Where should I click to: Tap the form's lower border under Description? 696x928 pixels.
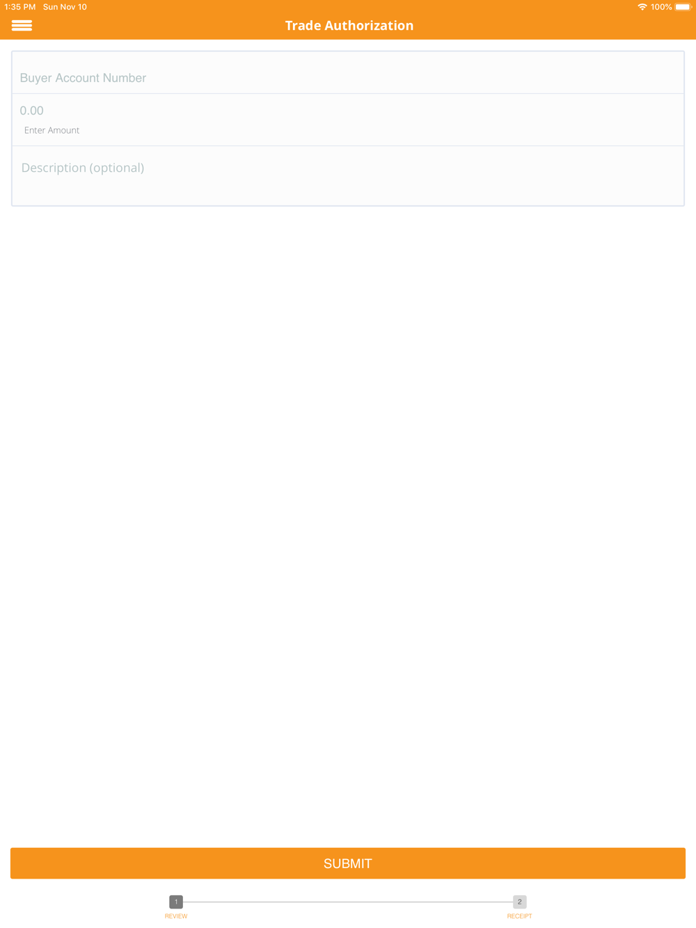click(x=348, y=205)
